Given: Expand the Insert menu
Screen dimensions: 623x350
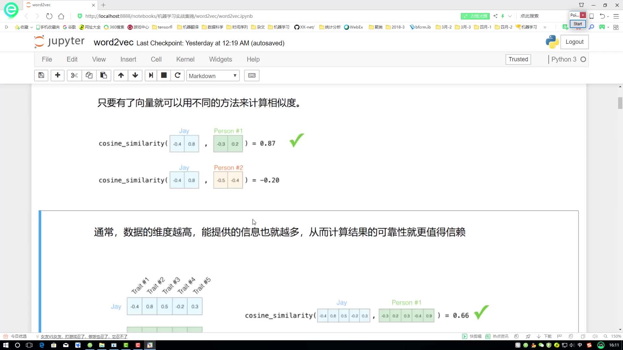Looking at the screenshot, I should [x=128, y=59].
